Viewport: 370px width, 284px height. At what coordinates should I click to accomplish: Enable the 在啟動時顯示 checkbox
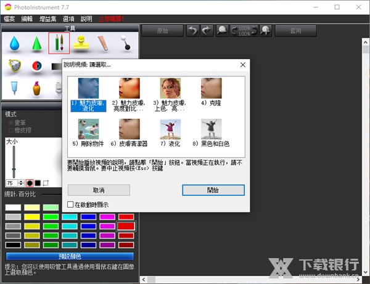pos(71,205)
